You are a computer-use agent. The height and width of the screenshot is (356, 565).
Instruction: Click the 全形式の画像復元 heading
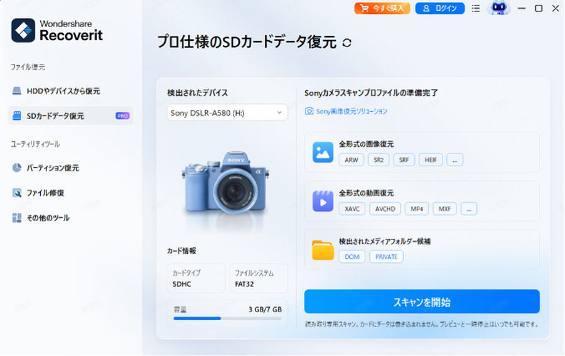[366, 144]
